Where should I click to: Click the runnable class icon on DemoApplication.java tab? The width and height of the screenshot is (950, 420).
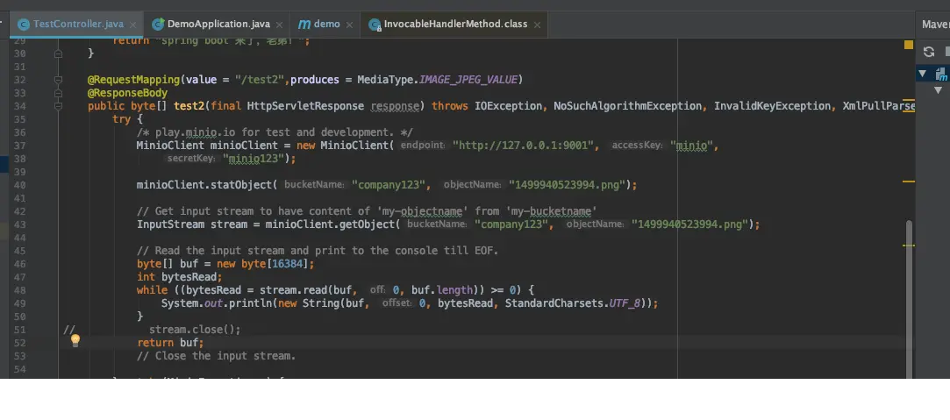click(x=158, y=25)
